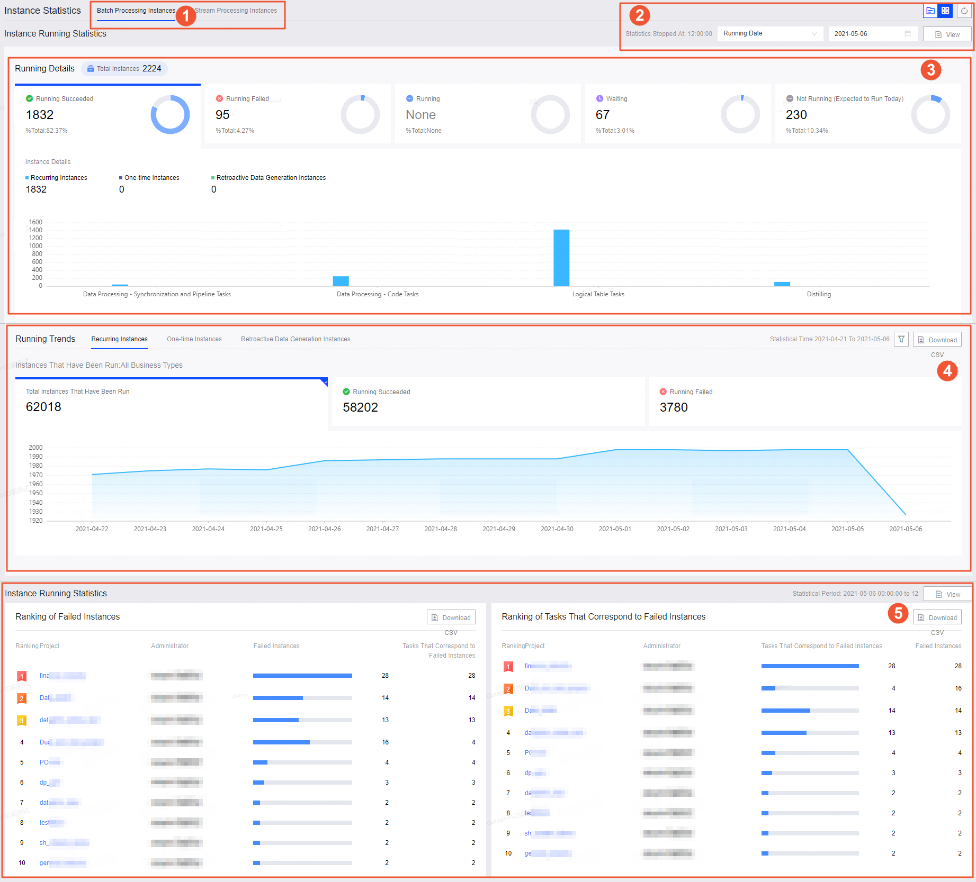The width and height of the screenshot is (976, 882).
Task: Open the calendar icon in the date field
Action: pyautogui.click(x=908, y=33)
